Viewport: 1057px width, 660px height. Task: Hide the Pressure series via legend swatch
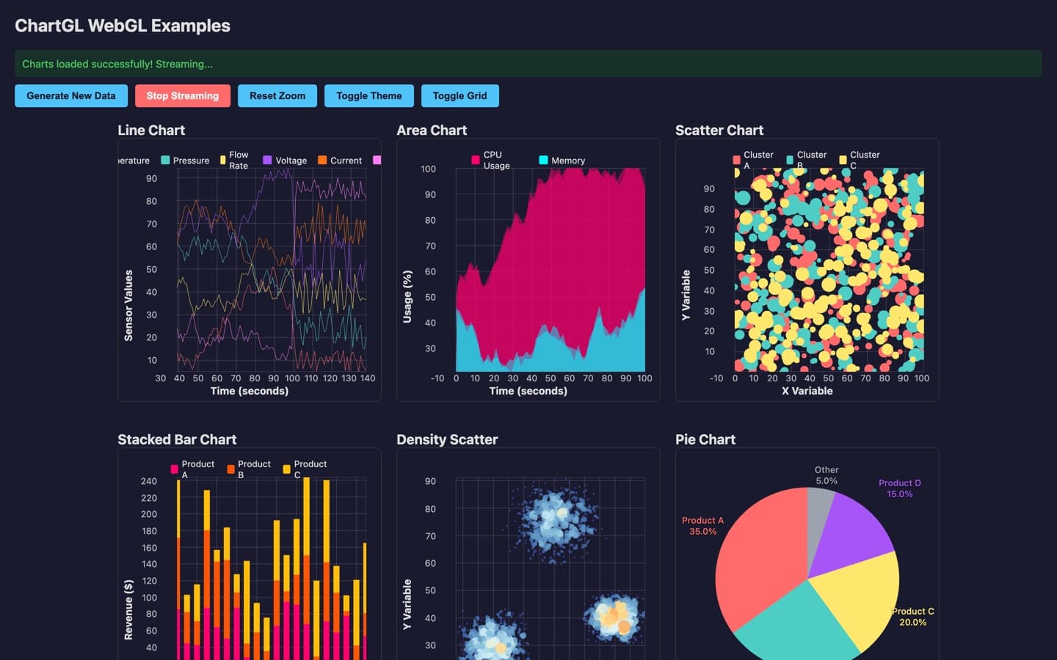click(165, 161)
